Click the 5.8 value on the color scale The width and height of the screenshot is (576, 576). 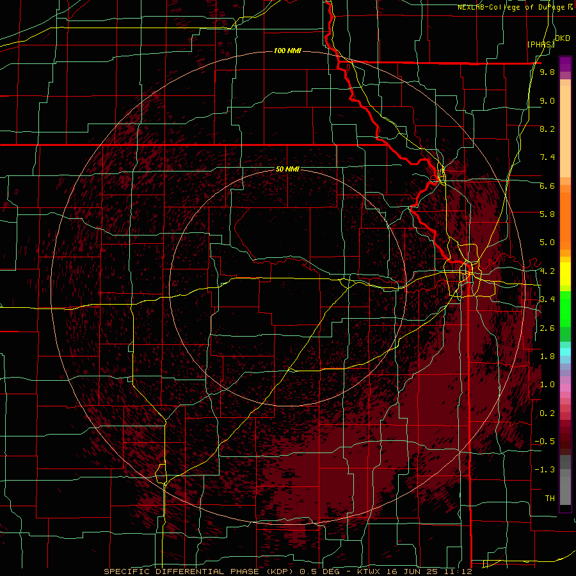[x=547, y=214]
